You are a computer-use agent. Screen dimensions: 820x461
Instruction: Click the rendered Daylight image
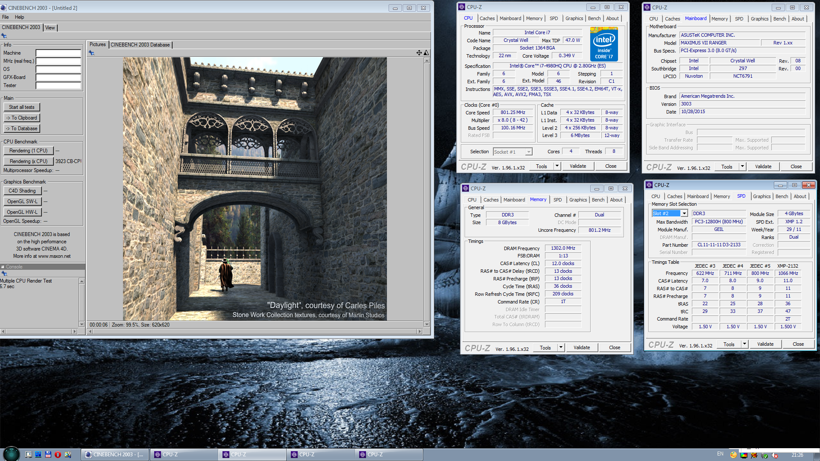(x=255, y=189)
